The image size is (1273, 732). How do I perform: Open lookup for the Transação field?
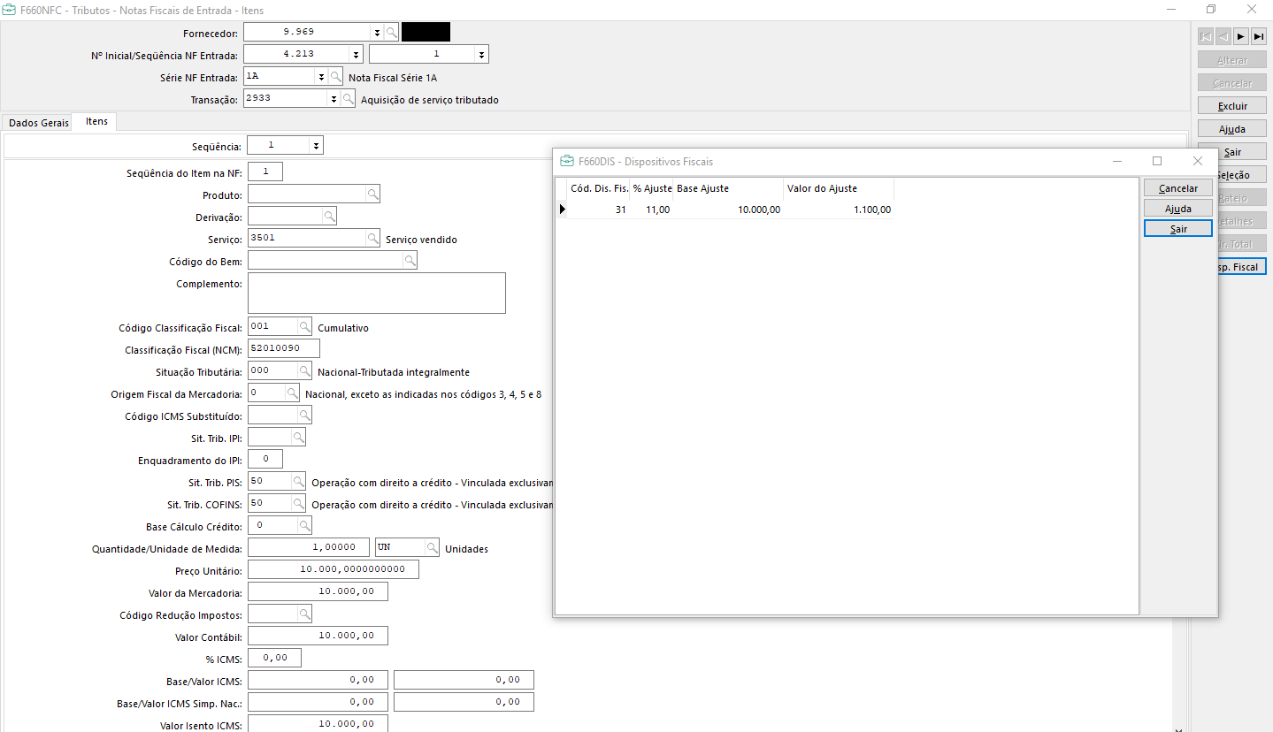[349, 99]
